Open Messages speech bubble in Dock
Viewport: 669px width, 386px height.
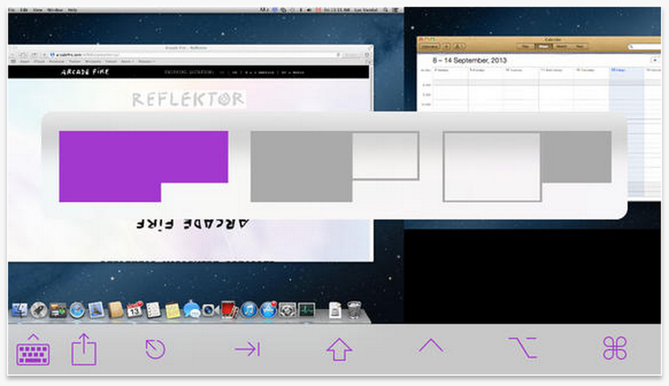[x=192, y=310]
